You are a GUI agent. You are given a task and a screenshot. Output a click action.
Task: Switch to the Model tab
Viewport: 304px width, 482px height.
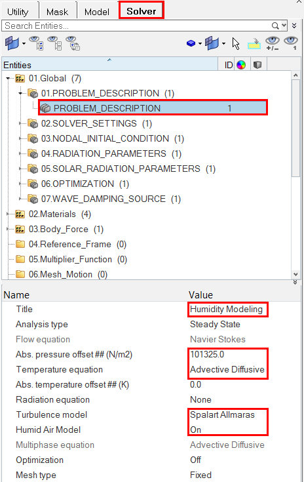point(97,12)
